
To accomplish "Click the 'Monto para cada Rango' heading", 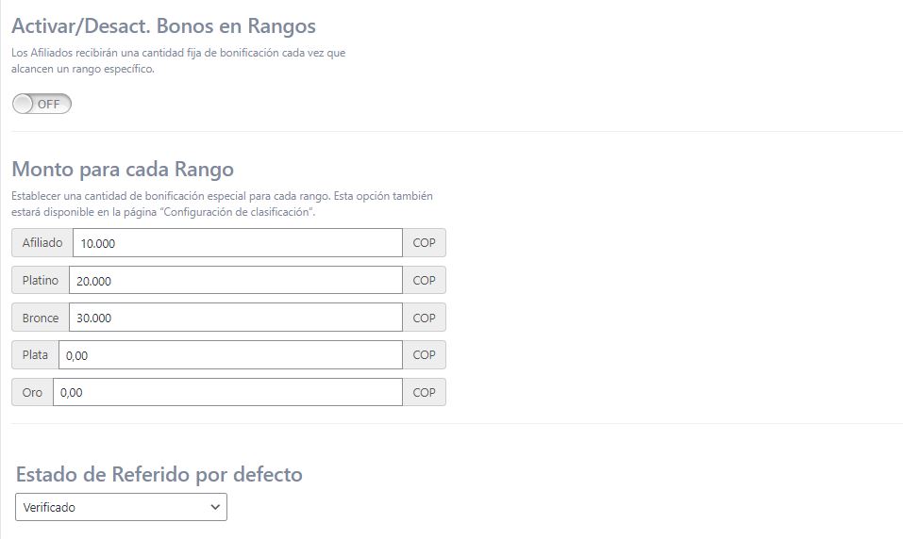I will coord(123,170).
